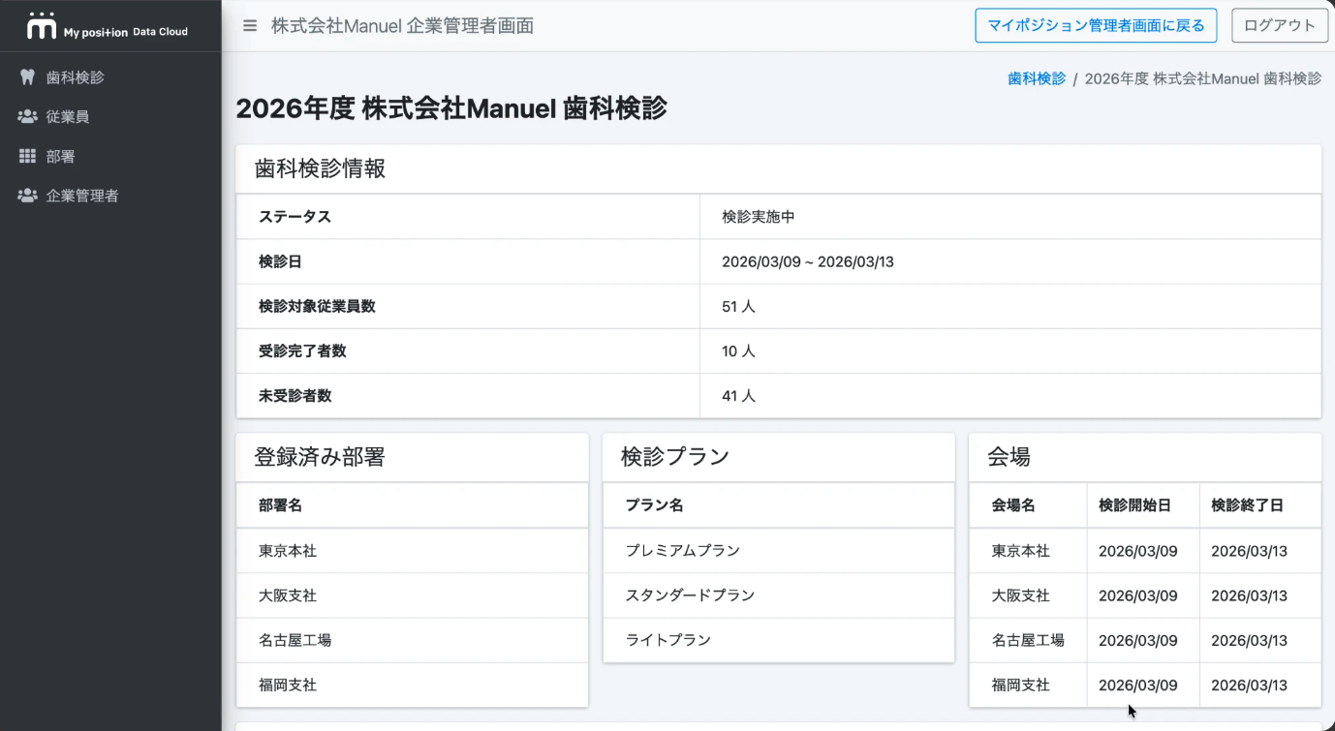The height and width of the screenshot is (731, 1335).
Task: Select 東京本社 in the 登録済み部署 list
Action: [412, 551]
